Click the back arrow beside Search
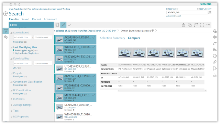The image size is (220, 124). [x=5, y=14]
